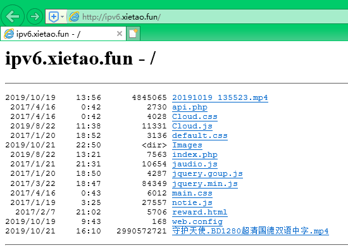Viewport: 348px width, 248px height.
Task: Click the time 16:10 in the last row
Action: (89, 231)
